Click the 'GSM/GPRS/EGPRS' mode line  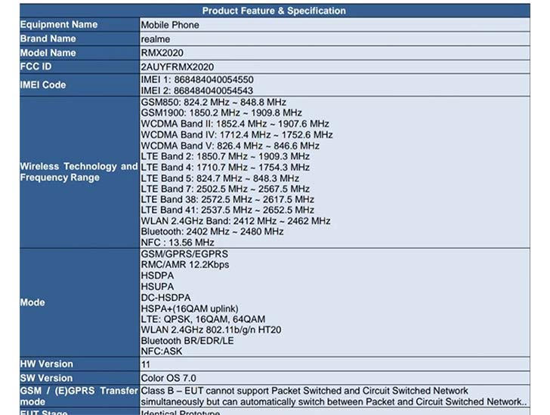(x=184, y=254)
